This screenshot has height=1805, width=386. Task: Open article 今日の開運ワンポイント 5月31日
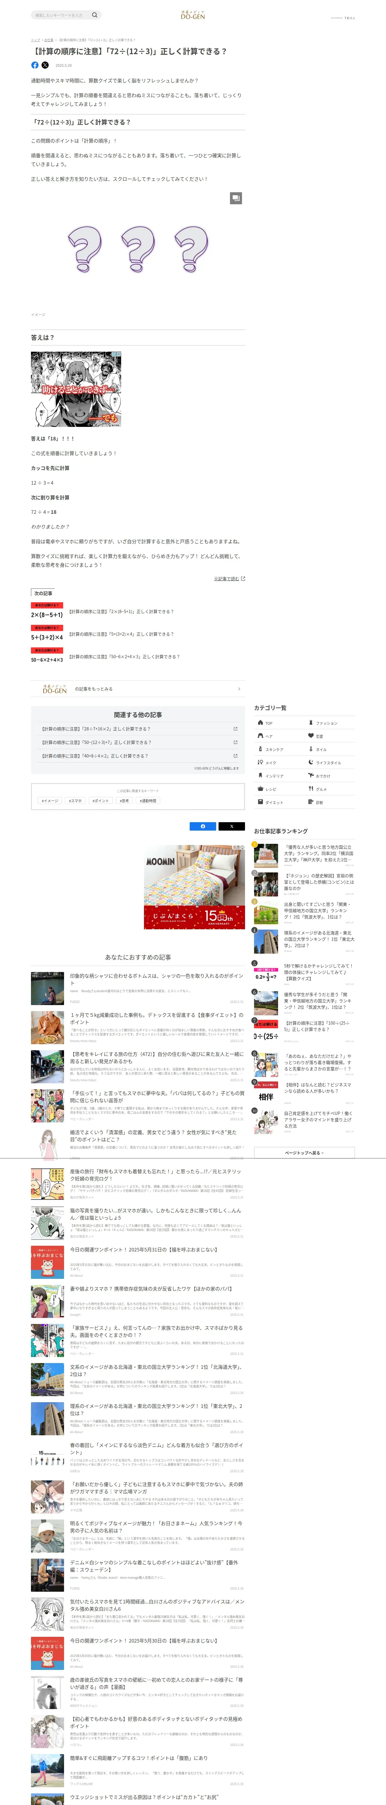(x=138, y=1263)
